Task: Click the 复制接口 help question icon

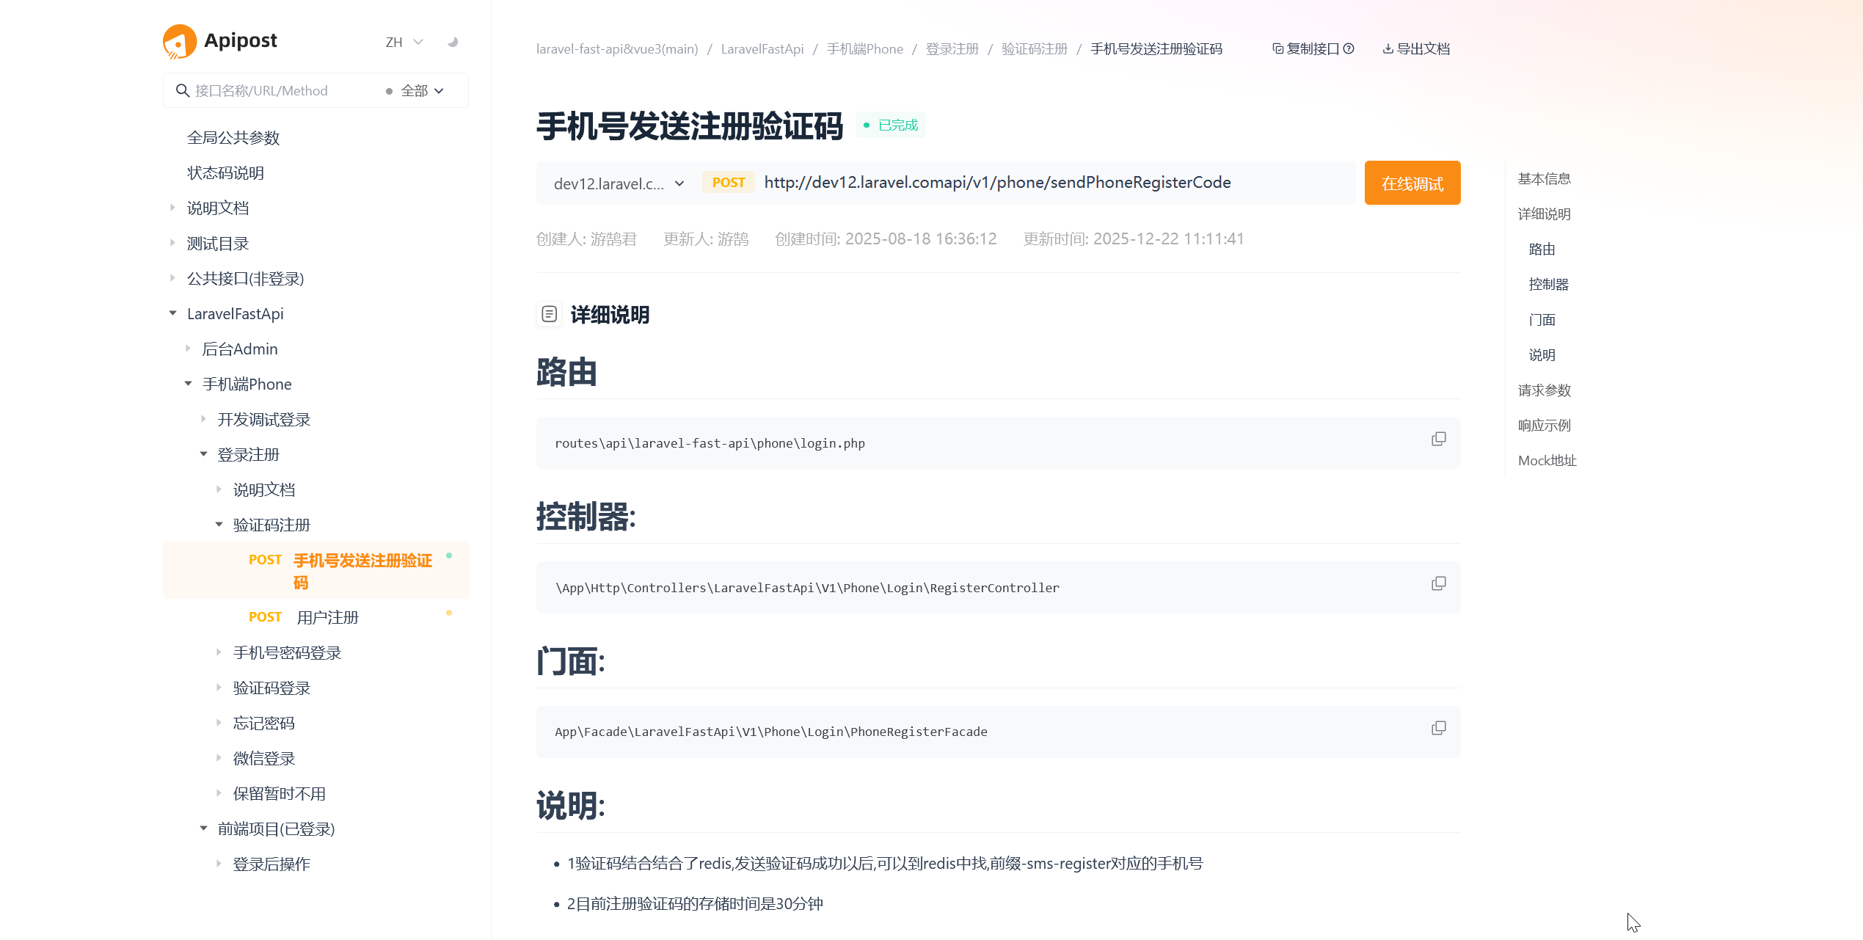Action: (1349, 48)
